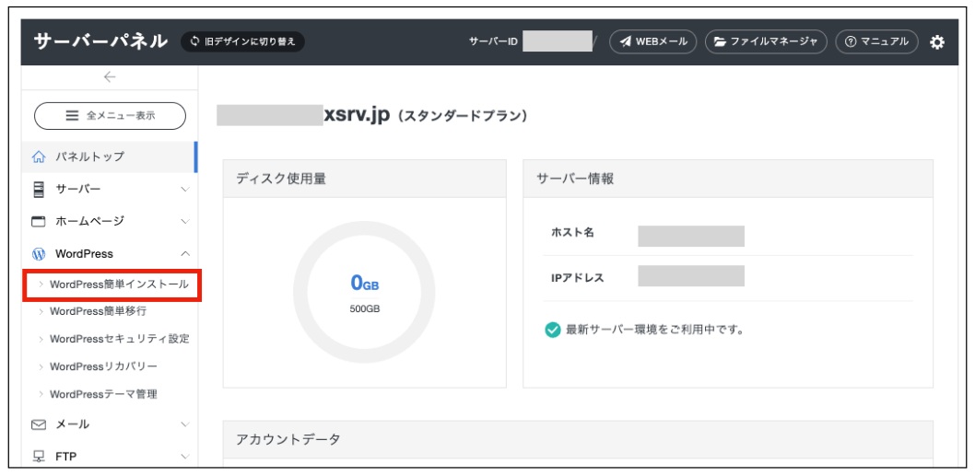975x476 pixels.
Task: Collapse the WordPress menu chevron
Action: [185, 254]
